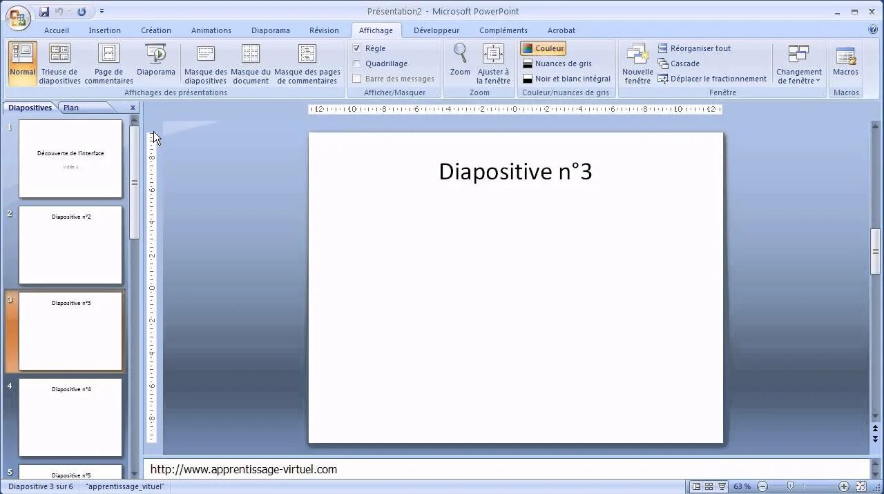Select the Affichage ribbon tab

(376, 30)
